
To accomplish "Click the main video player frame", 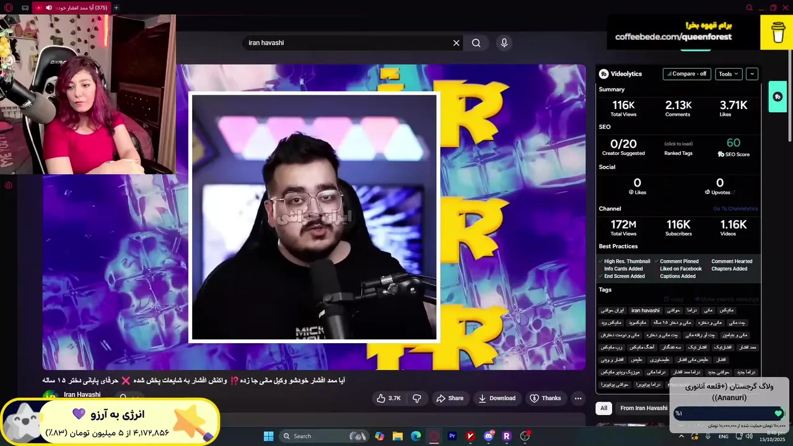I will (313, 217).
